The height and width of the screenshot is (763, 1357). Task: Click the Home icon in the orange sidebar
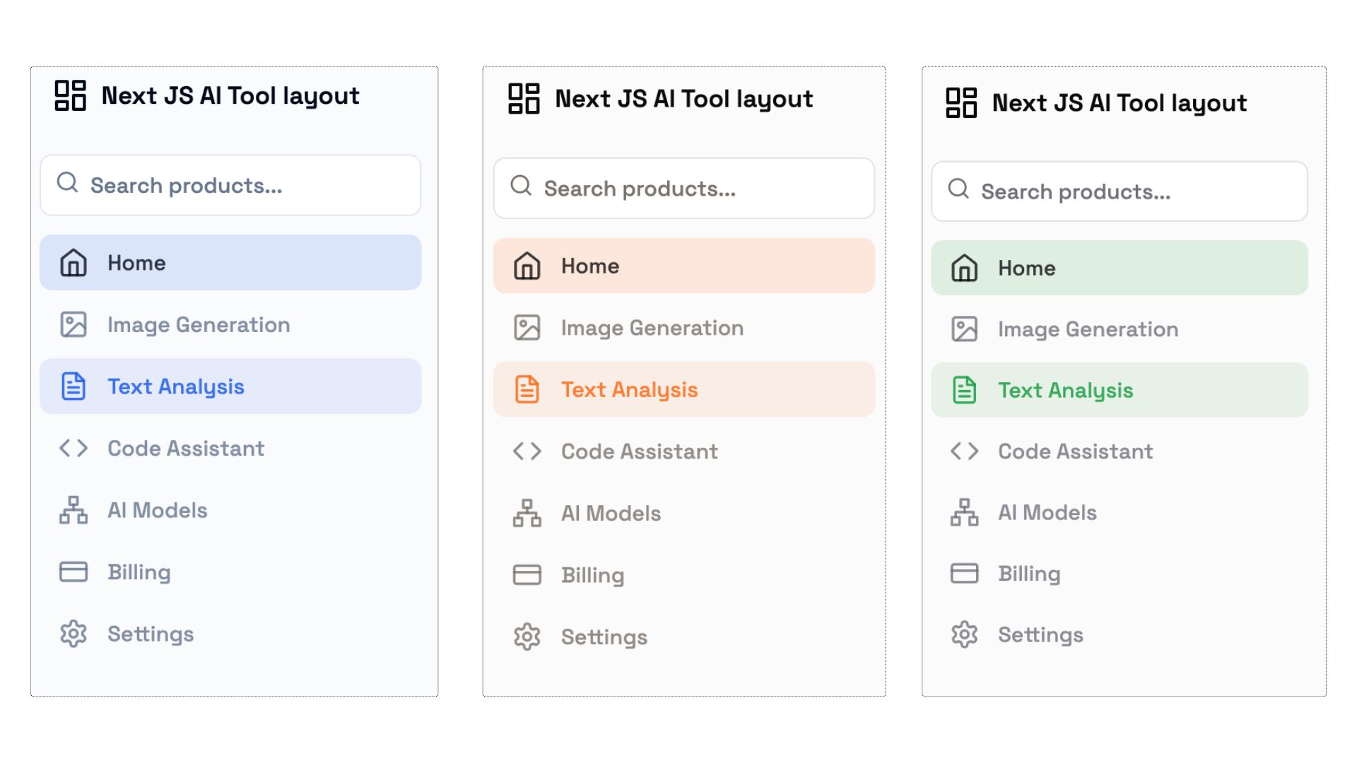527,266
